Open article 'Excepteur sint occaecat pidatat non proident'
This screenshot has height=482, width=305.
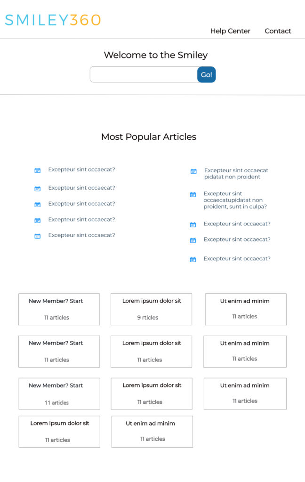tap(236, 173)
